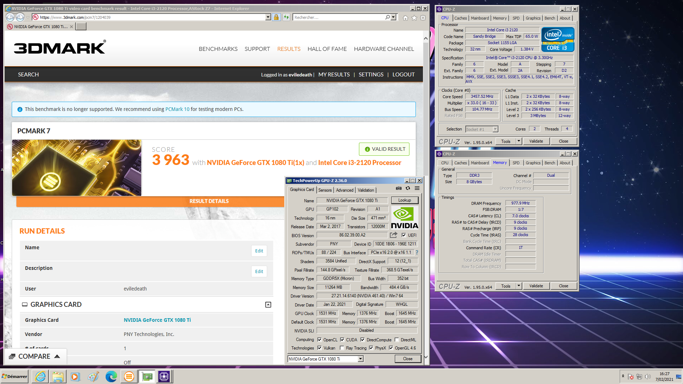The image size is (683, 384).
Task: Open the IE search provider dropdown arrow
Action: point(393,17)
